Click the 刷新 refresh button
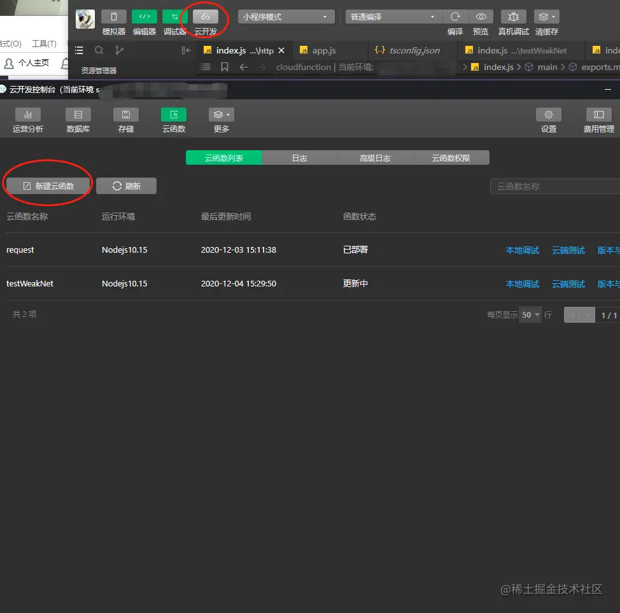The height and width of the screenshot is (613, 620). pyautogui.click(x=126, y=186)
